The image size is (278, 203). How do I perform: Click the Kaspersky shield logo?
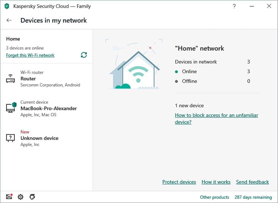click(x=7, y=6)
